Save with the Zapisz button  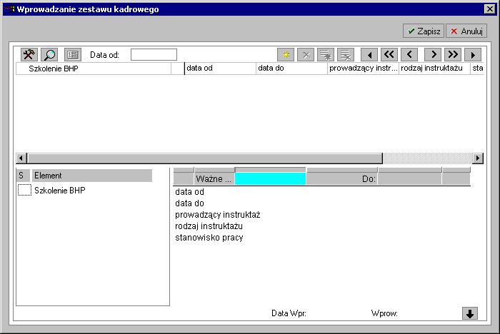(424, 31)
